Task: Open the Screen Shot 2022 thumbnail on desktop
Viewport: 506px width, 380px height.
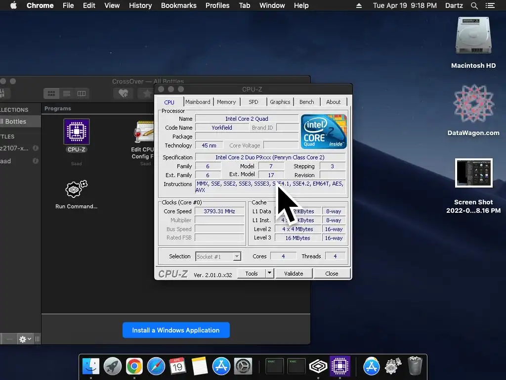Action: point(474,173)
